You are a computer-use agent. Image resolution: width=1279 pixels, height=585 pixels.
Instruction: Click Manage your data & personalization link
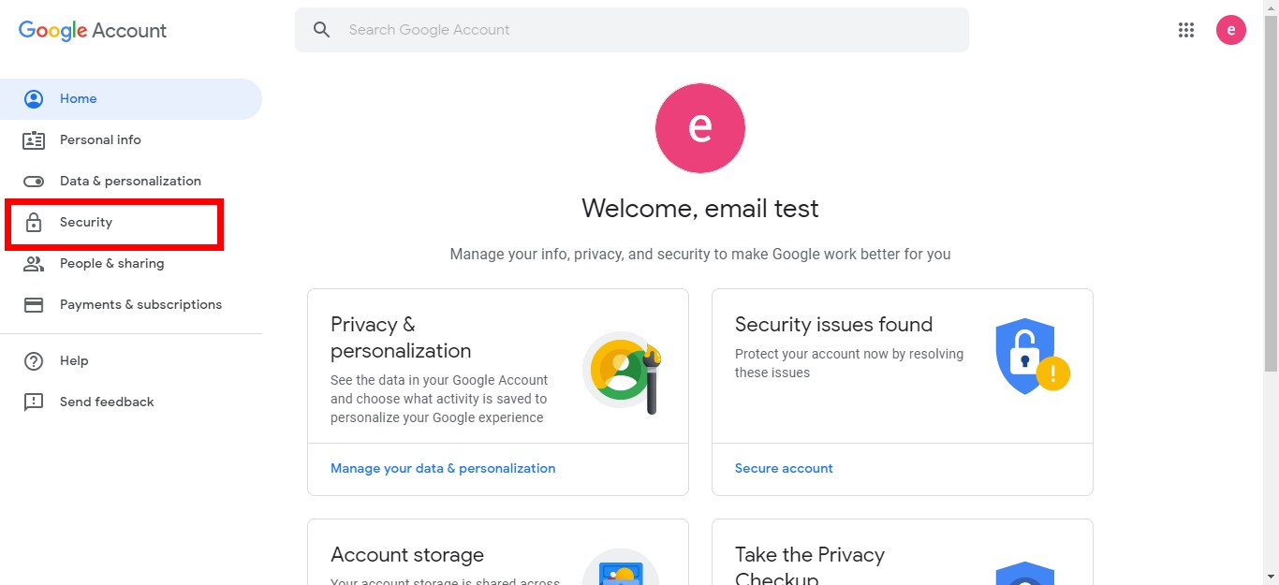(x=443, y=468)
